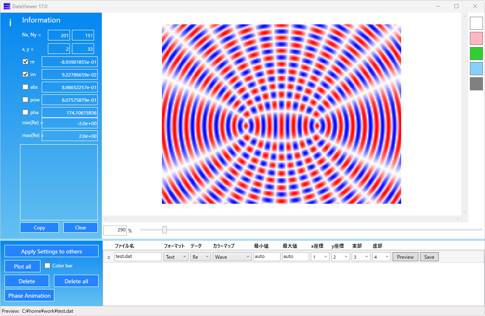Screen dimensions: 485x316
Task: Click the min(Re) field showing -2.0e+00
Action: (70, 123)
